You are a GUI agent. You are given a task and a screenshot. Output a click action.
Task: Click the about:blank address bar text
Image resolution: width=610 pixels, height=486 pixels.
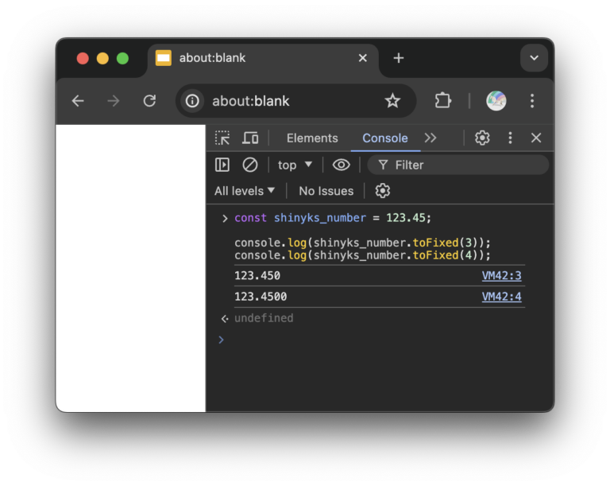click(x=250, y=101)
